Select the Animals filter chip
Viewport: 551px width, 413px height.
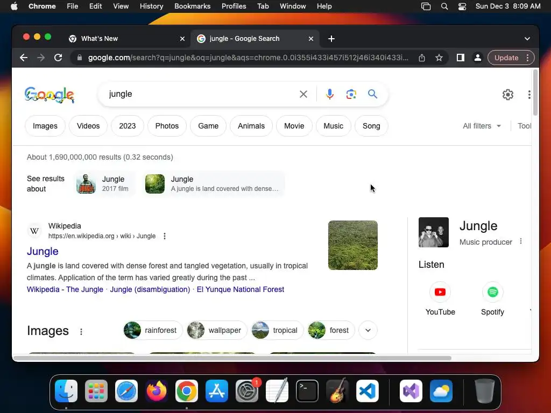tap(251, 126)
